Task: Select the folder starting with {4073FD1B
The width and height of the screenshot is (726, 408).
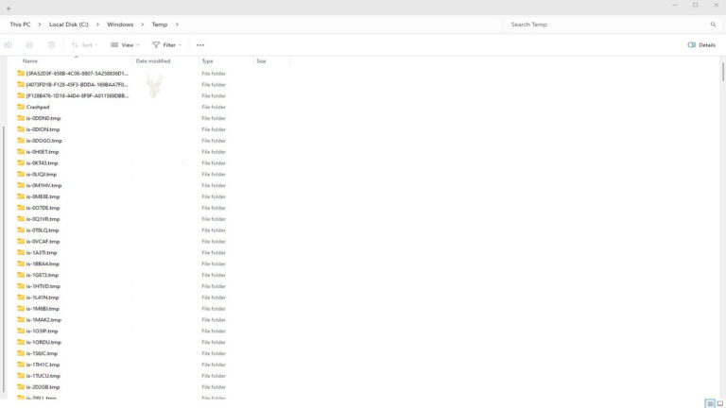Action: click(x=77, y=85)
